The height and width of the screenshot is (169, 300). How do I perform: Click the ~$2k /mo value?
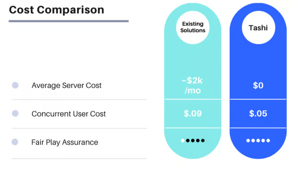coord(193,85)
